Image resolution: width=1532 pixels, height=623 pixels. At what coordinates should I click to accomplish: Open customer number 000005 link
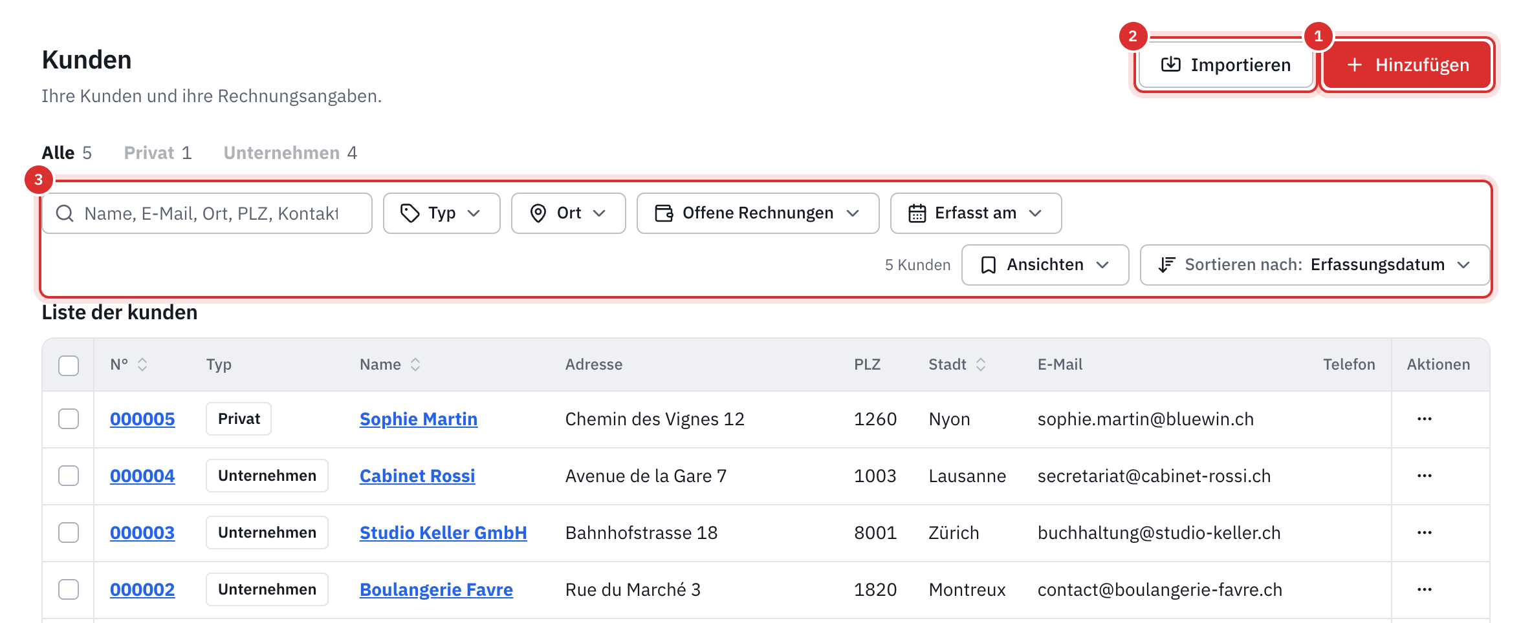[x=142, y=419]
